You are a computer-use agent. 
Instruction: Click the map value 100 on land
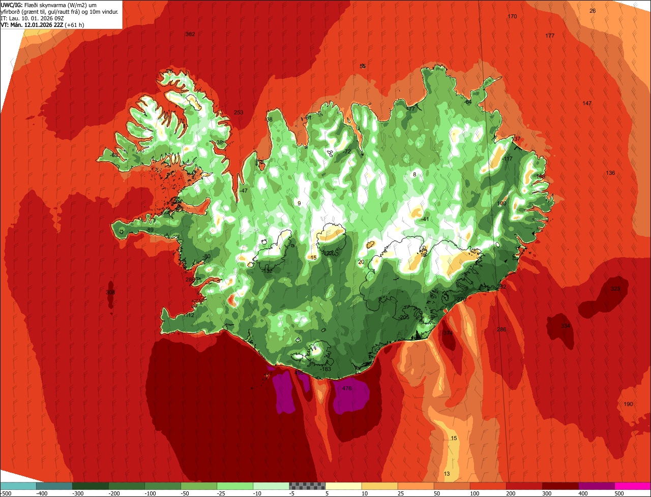tap(502, 203)
